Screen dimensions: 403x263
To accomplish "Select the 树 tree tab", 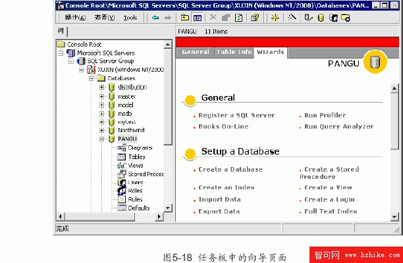I will coord(61,31).
